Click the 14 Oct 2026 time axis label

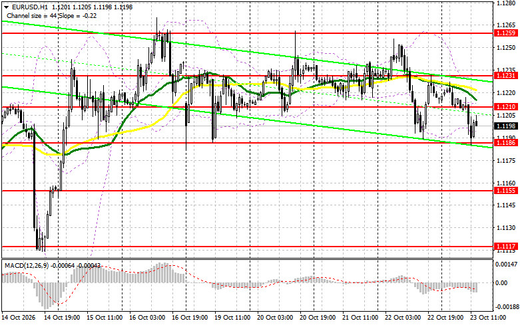(x=19, y=318)
